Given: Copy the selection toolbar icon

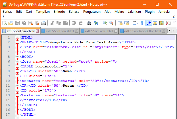Looking at the screenshot, I should (59, 23).
